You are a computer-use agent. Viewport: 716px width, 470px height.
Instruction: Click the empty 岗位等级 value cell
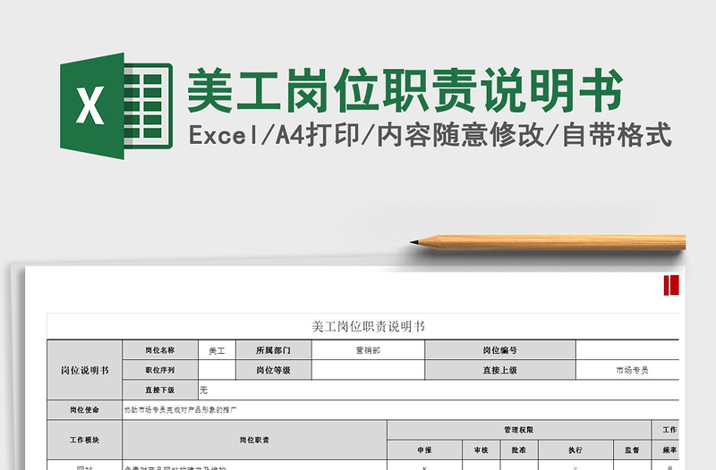click(x=368, y=370)
